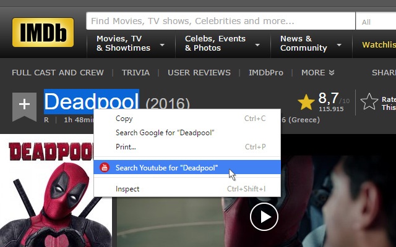Viewport: 396px width, 247px height.
Task: Click the 115.915 ratings count
Action: (331, 109)
